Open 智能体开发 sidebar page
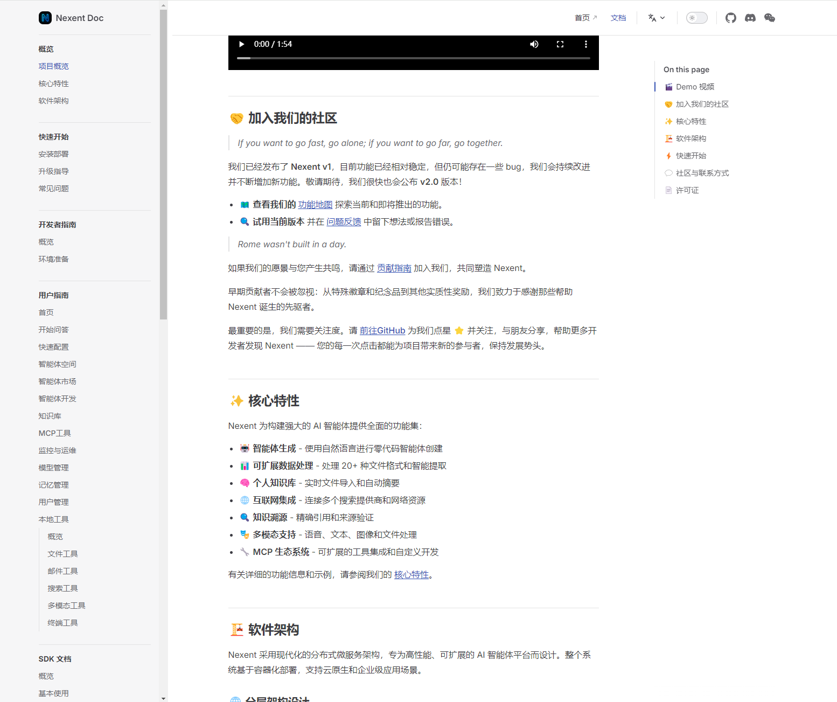Viewport: 837px width, 702px height. [x=58, y=399]
